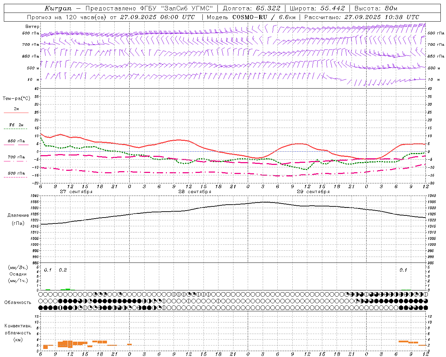Click the "0.2" precipitation amount value

click(63, 270)
